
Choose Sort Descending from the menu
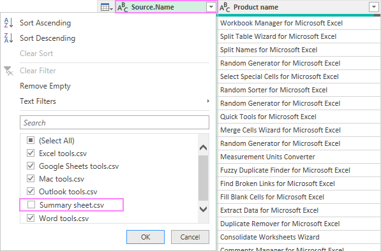(x=47, y=38)
